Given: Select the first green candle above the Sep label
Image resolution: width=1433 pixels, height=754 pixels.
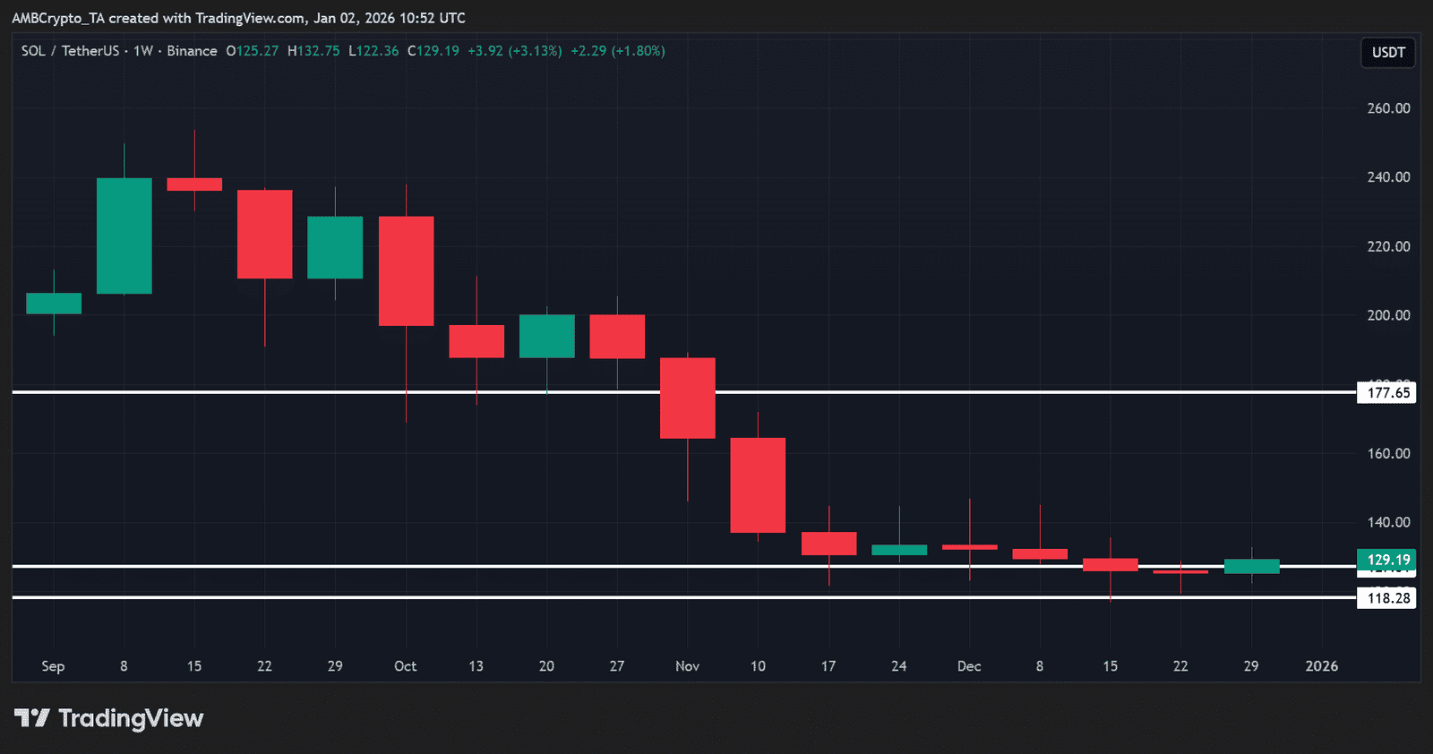Looking at the screenshot, I should 54,304.
